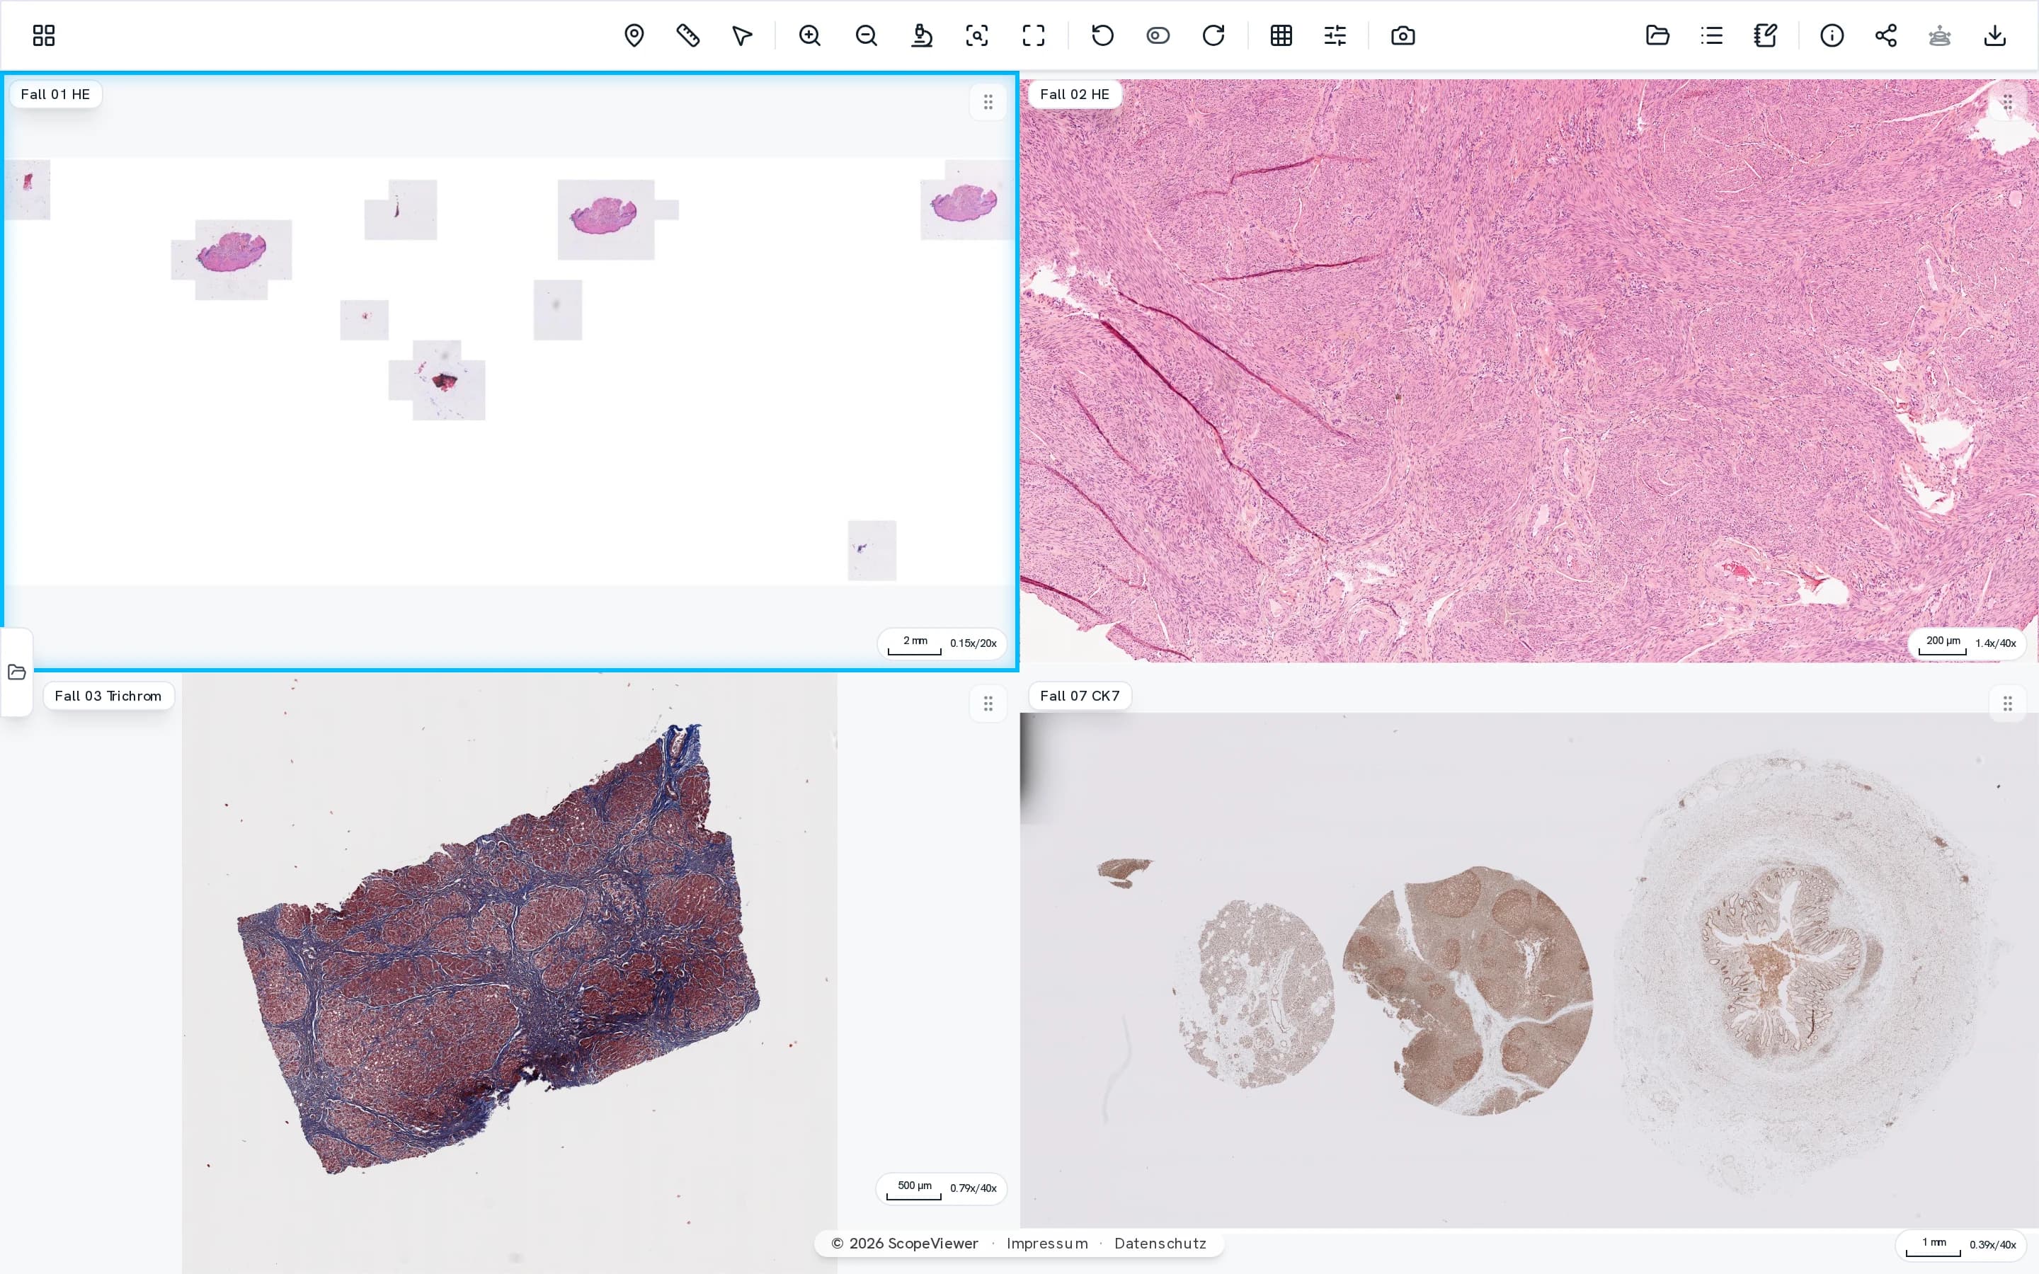Open the notes edit icon
The image size is (2039, 1274).
tap(1765, 35)
